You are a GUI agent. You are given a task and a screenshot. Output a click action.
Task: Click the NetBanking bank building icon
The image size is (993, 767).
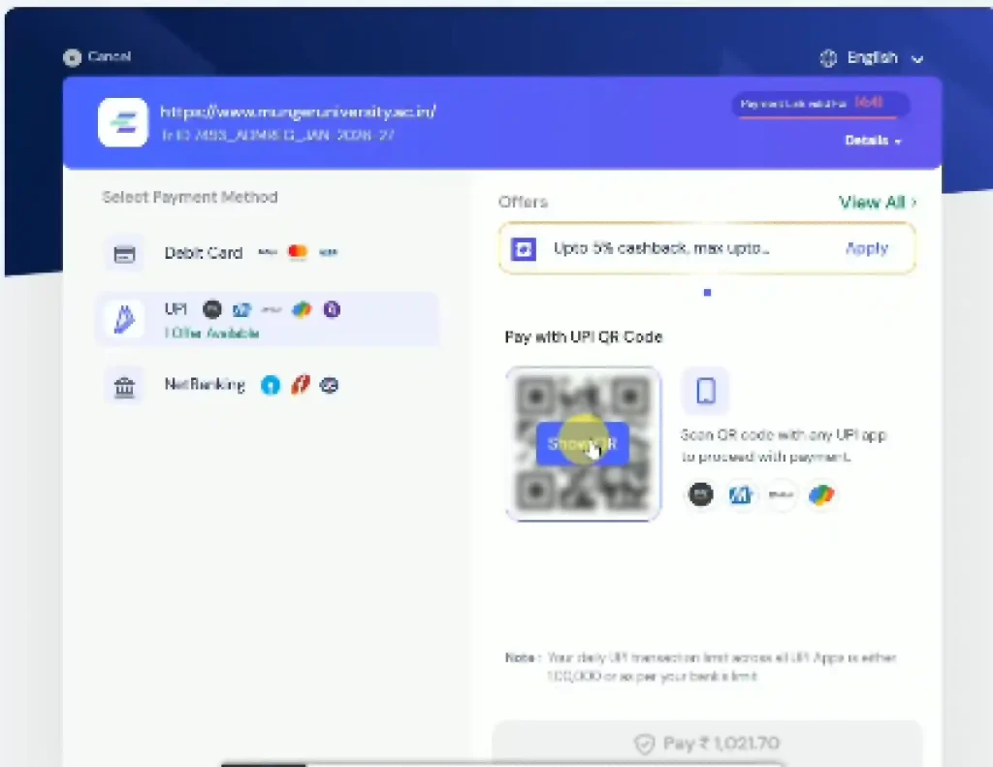coord(124,386)
